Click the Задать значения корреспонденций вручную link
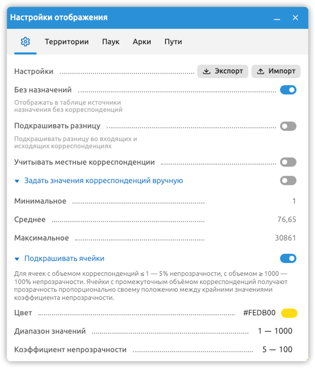 [x=103, y=181]
